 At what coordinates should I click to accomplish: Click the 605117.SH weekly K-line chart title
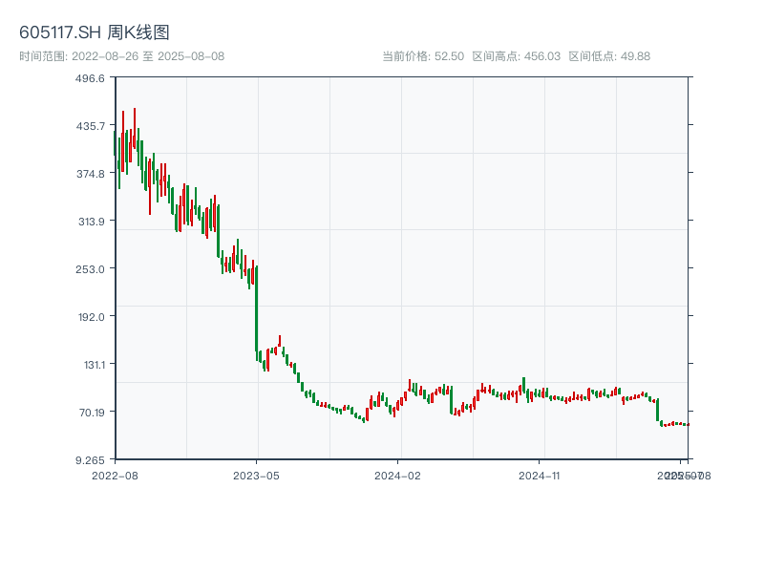tap(95, 32)
